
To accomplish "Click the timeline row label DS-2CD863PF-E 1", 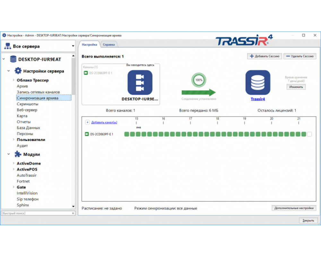I will tap(101, 134).
